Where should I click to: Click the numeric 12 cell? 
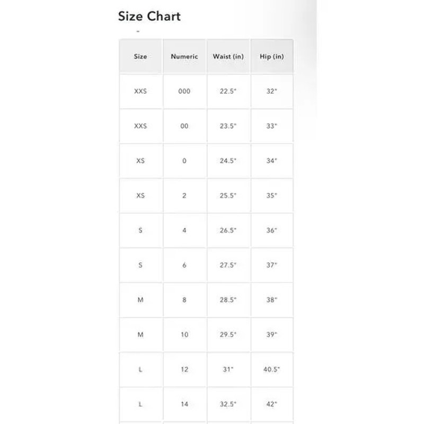(x=184, y=369)
